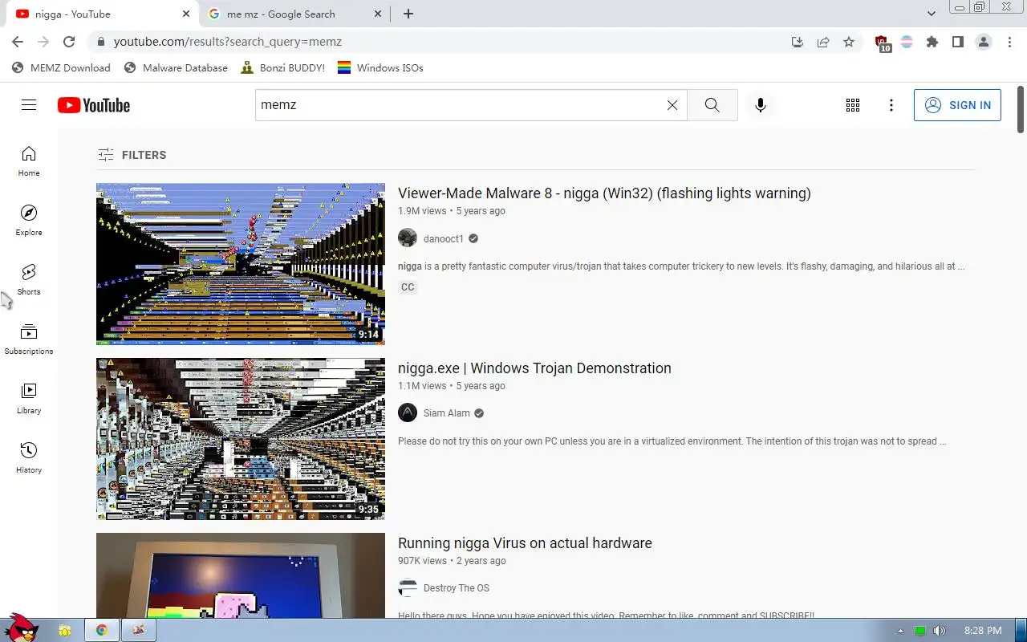The image size is (1027, 642).
Task: Click the install app icon in address bar
Action: click(x=798, y=42)
